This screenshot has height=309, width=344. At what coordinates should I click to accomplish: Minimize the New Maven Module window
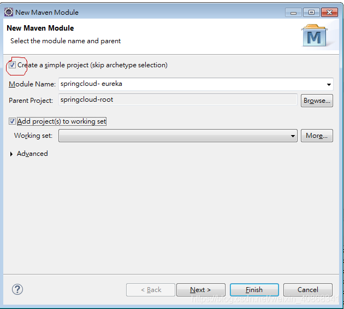[x=293, y=13]
